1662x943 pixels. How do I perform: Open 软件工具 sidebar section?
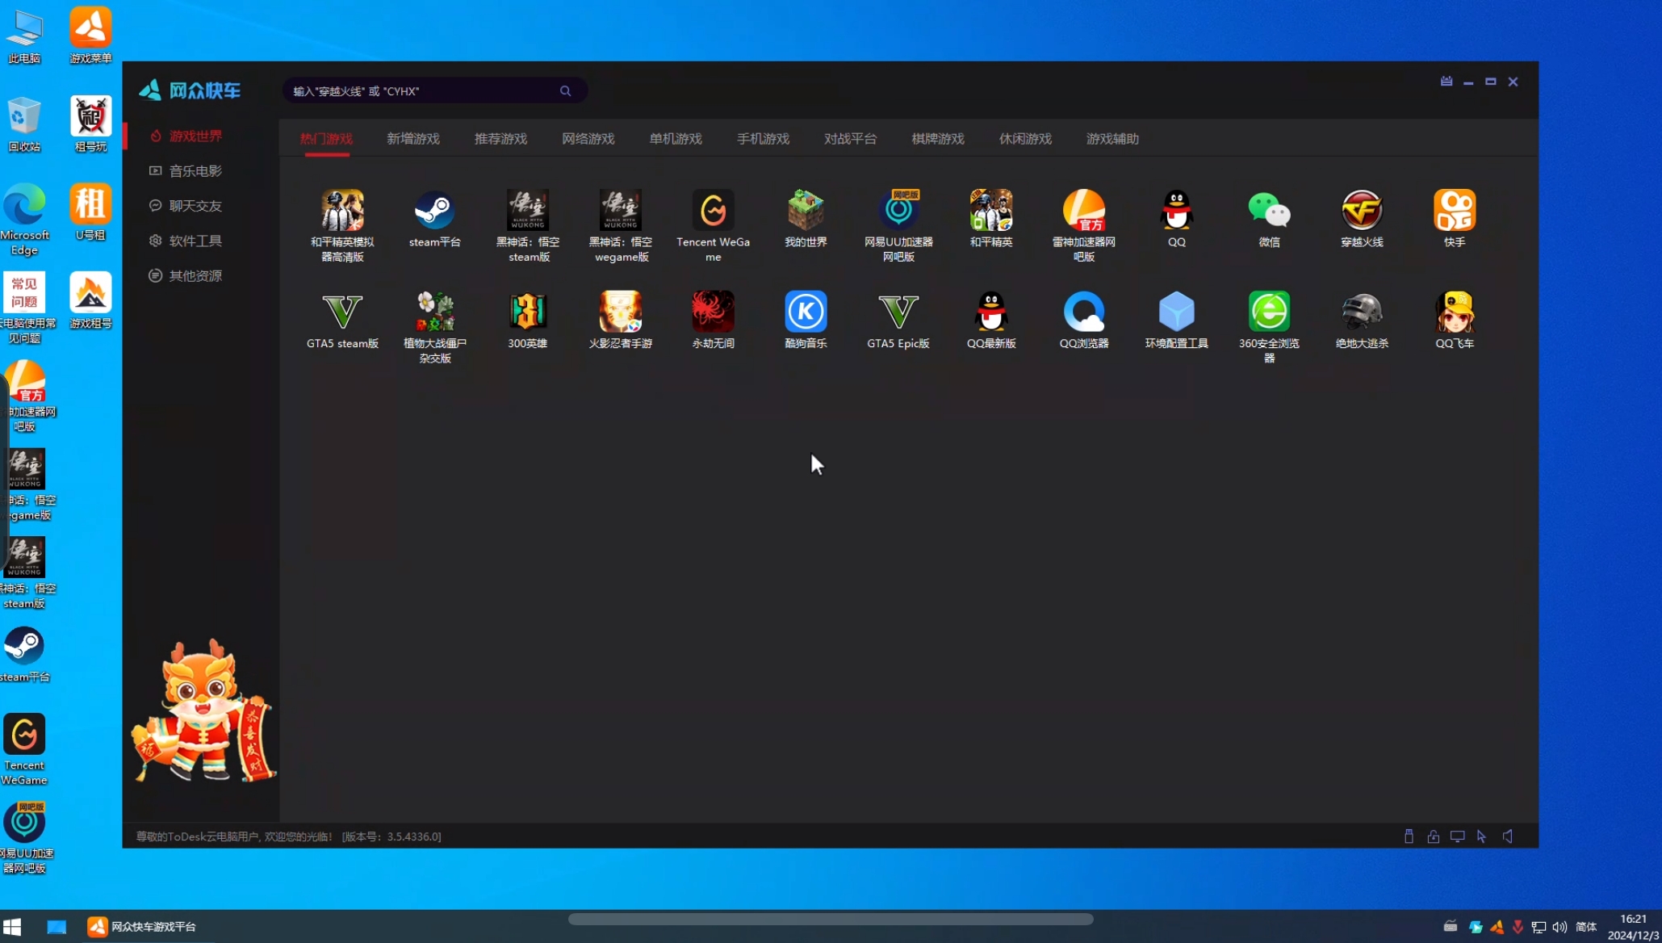click(195, 241)
